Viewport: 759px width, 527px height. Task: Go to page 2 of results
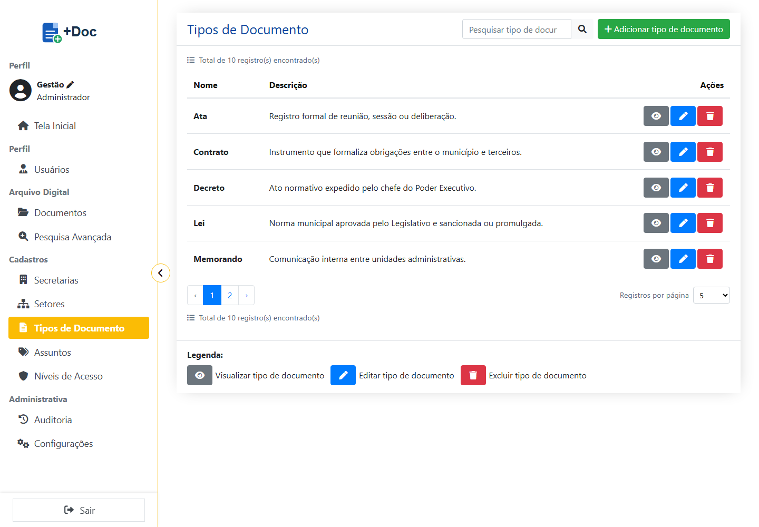pos(230,295)
